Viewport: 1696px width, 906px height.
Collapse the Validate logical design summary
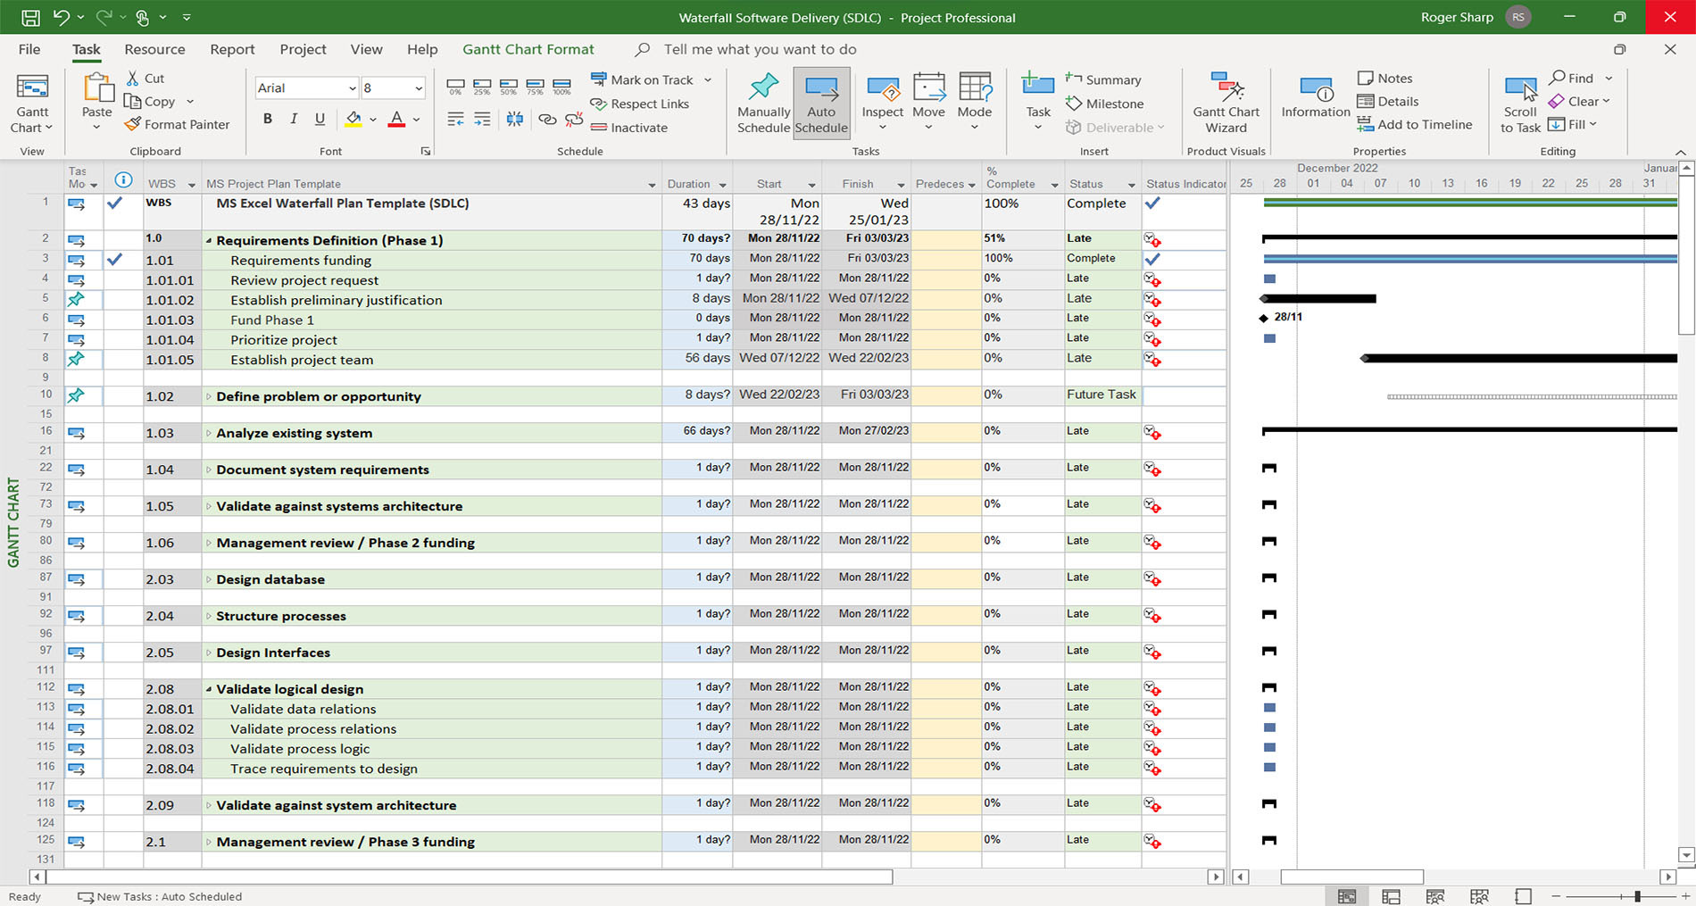[209, 690]
